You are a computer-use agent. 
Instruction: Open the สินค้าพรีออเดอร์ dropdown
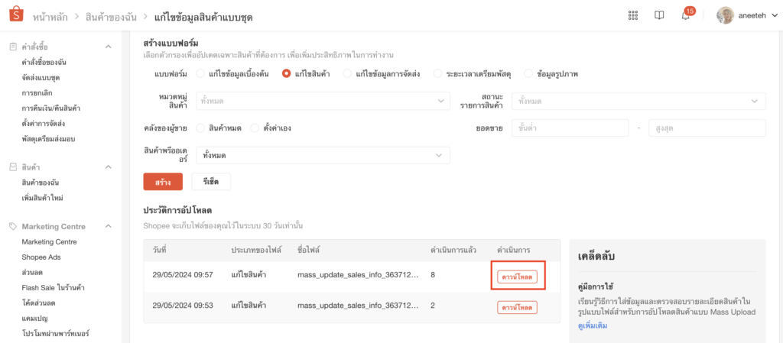(x=323, y=156)
